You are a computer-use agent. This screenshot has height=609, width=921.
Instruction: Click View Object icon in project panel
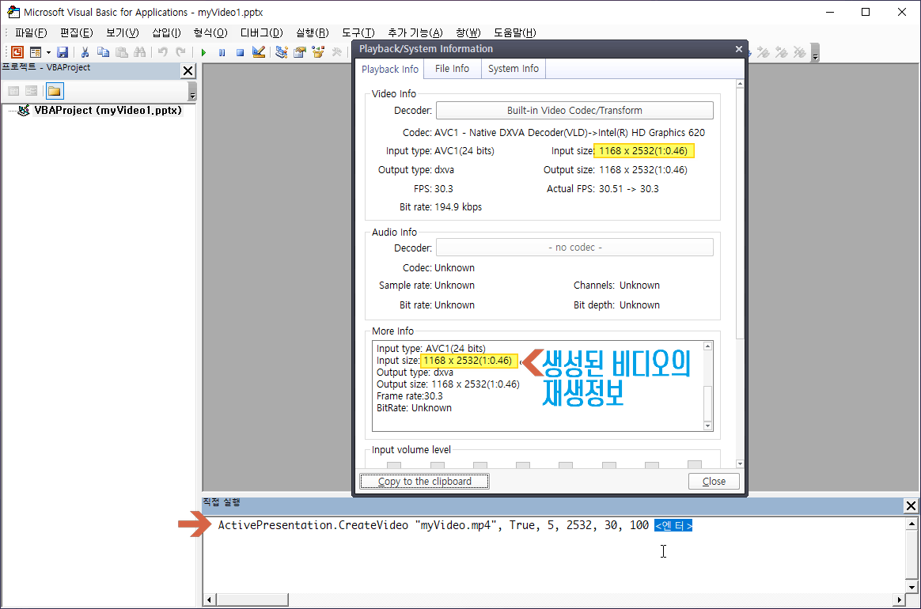pos(31,91)
